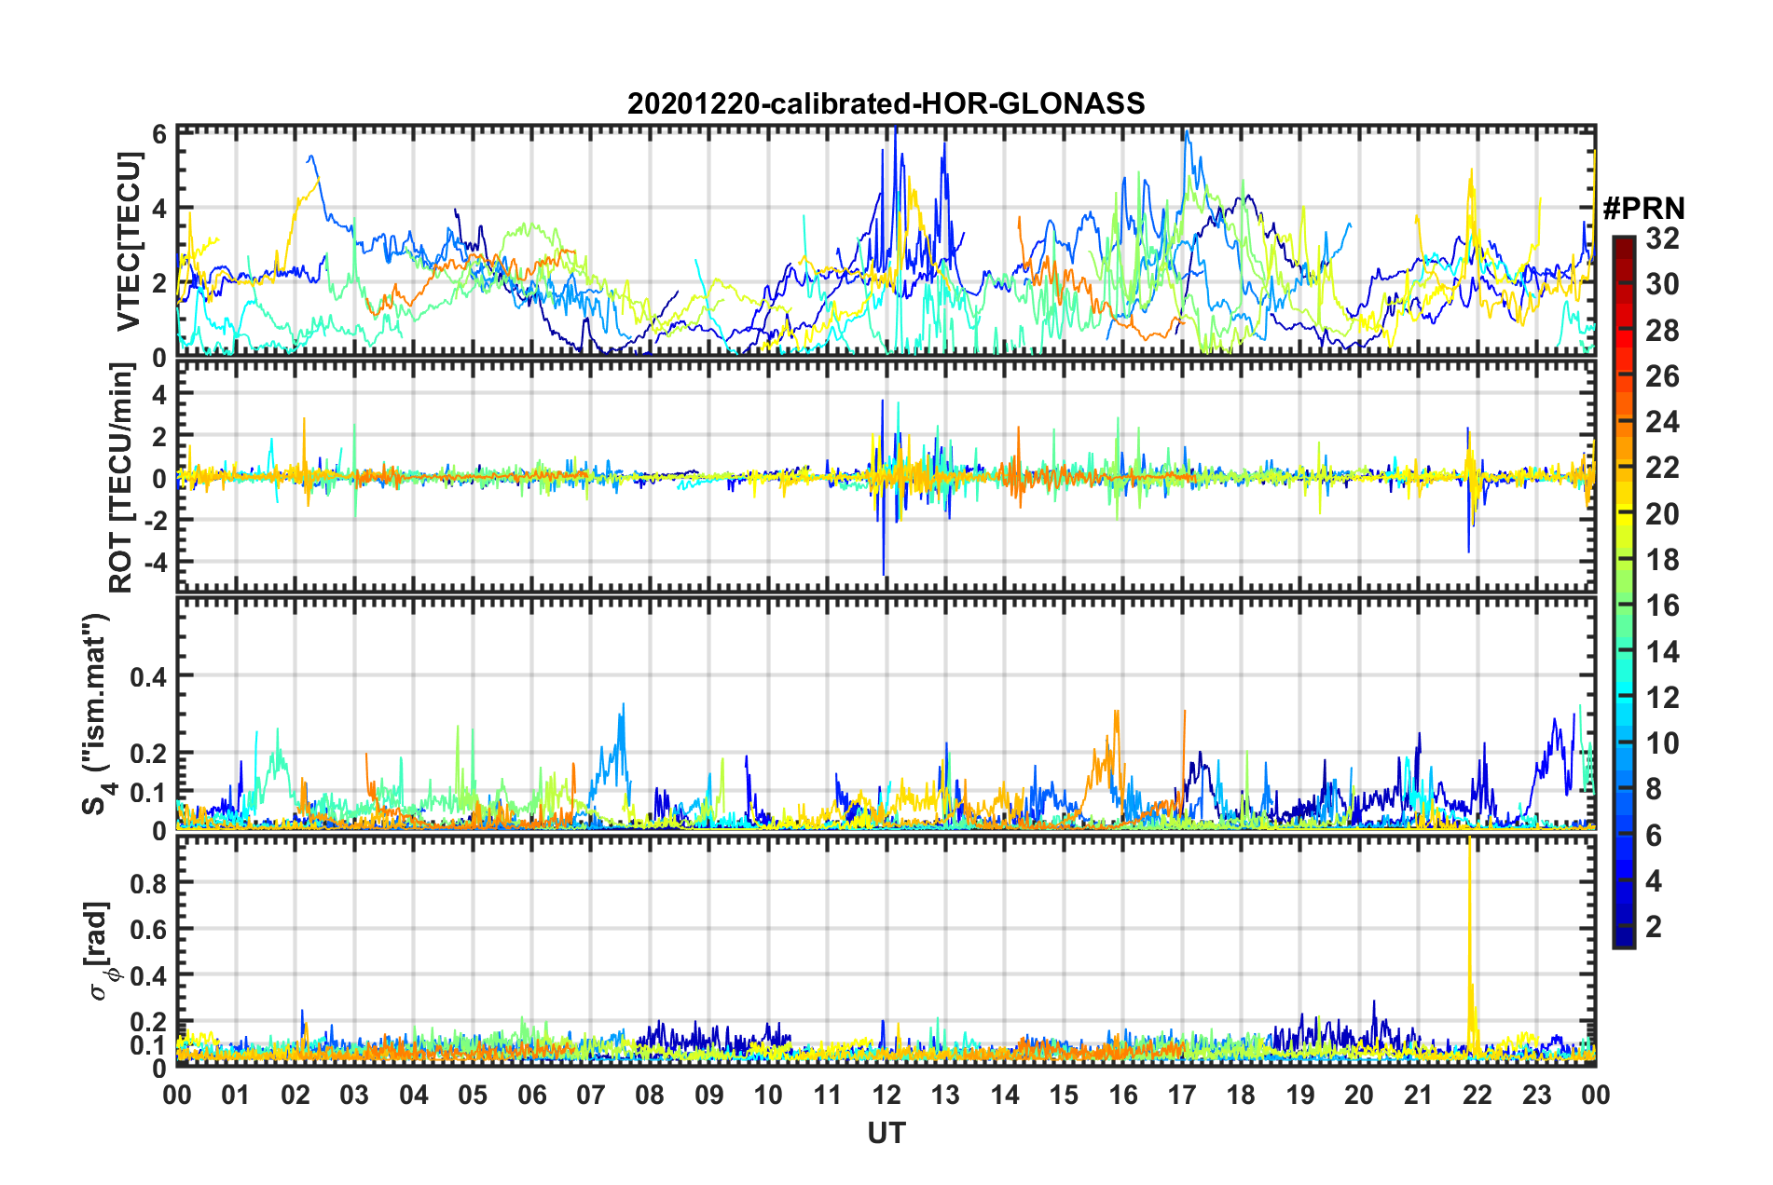Image resolution: width=1773 pixels, height=1185 pixels.
Task: Click the colorbar tick label 10
Action: (1663, 743)
